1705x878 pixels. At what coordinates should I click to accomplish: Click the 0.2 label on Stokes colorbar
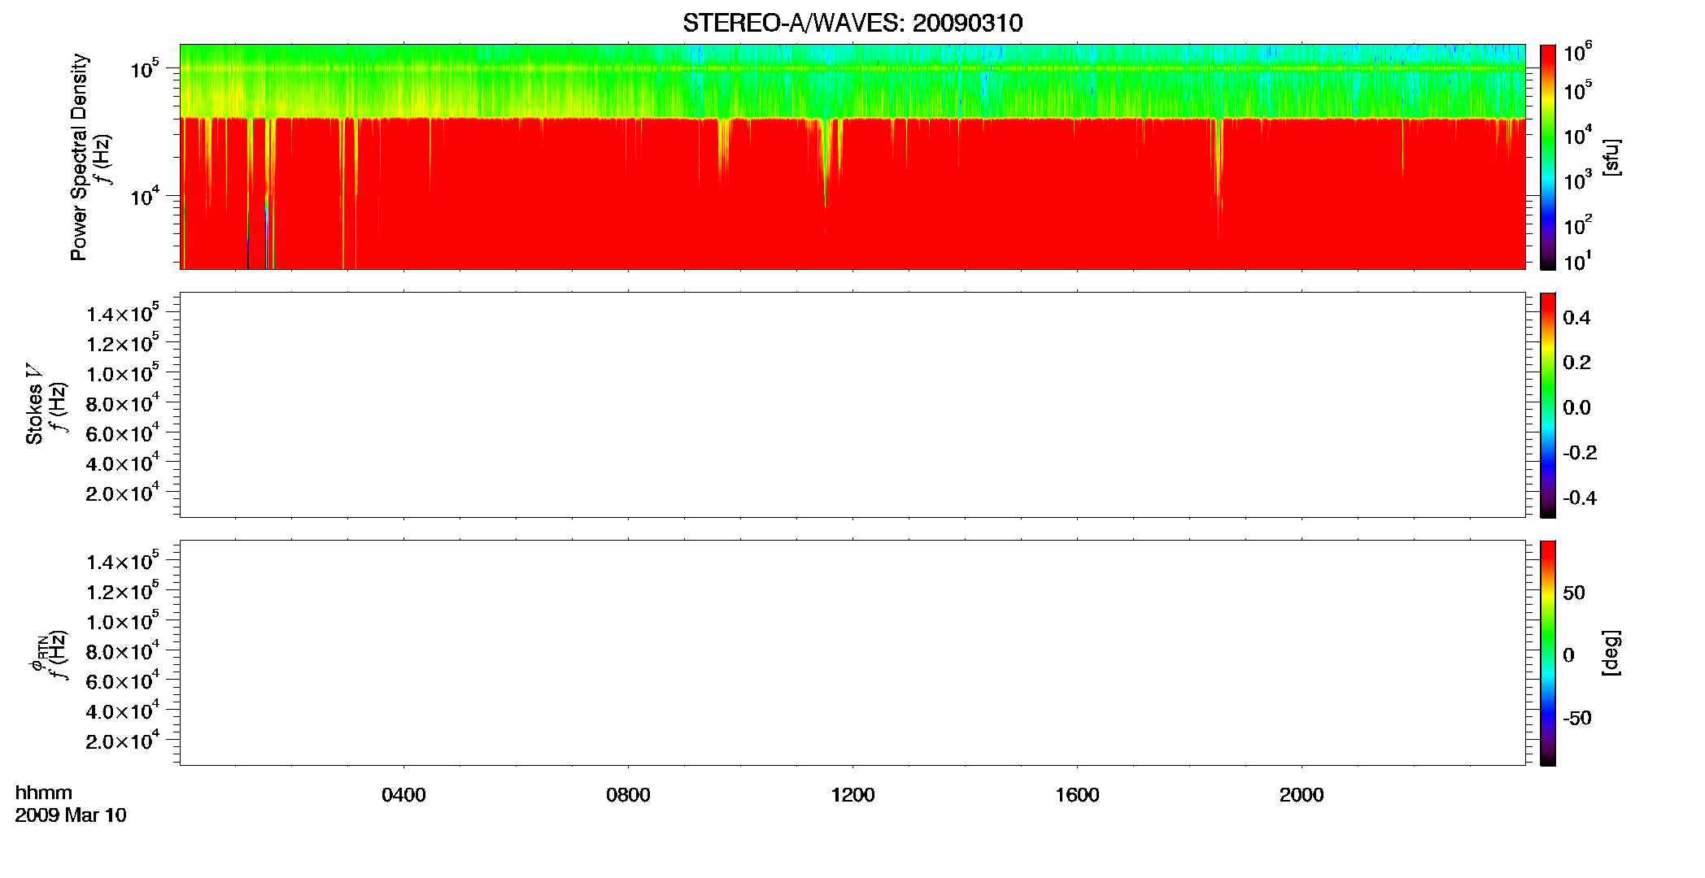click(1576, 363)
